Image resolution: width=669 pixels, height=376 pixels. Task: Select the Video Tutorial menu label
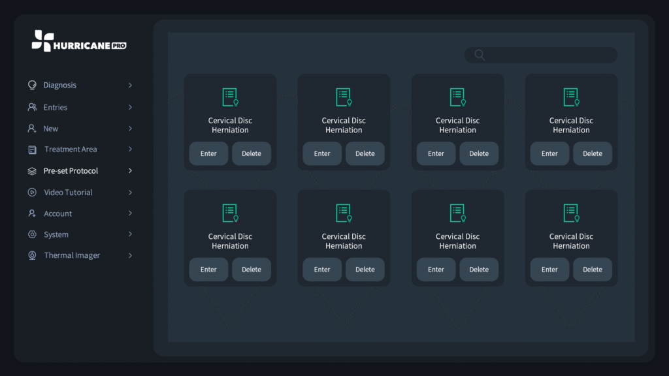(68, 193)
